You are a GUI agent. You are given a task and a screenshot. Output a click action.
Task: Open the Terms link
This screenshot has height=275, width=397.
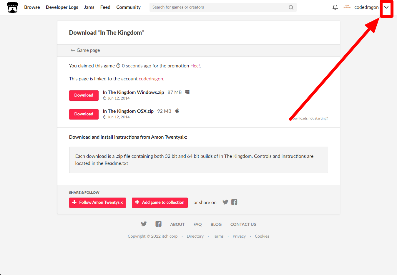pos(218,236)
